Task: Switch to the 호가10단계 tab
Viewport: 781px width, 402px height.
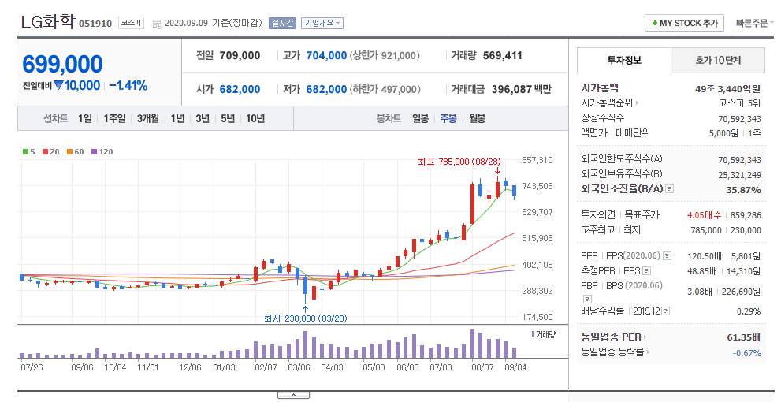Action: click(718, 60)
